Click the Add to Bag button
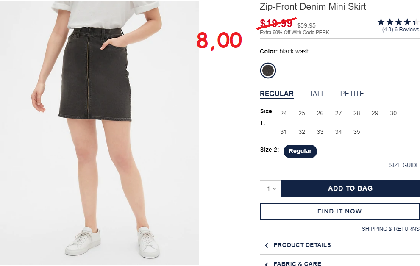 coord(350,188)
